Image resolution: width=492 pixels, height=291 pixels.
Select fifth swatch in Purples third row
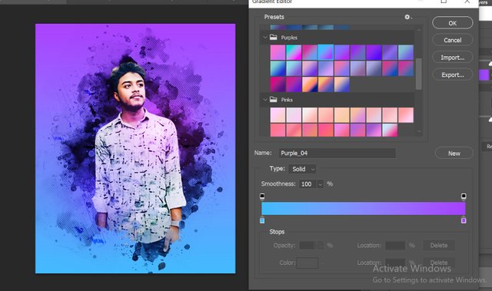click(x=341, y=84)
